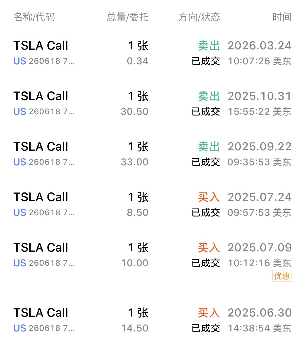Click the 8.50 order price

(x=137, y=213)
